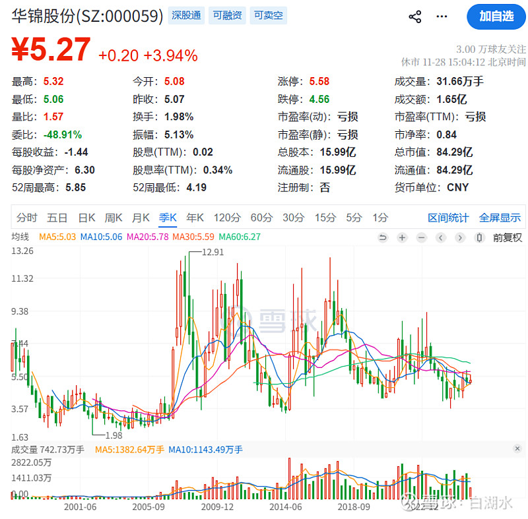Image resolution: width=528 pixels, height=519 pixels.
Task: Click the 涨停 5.58 value
Action: click(x=319, y=81)
